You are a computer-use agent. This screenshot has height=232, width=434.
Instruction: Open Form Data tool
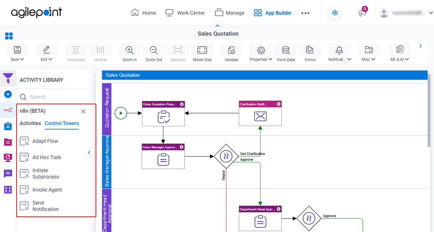286,50
